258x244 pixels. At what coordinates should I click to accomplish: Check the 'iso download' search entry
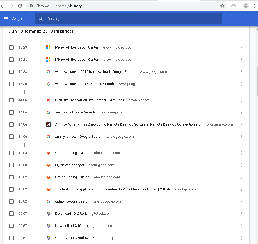click(x=11, y=72)
